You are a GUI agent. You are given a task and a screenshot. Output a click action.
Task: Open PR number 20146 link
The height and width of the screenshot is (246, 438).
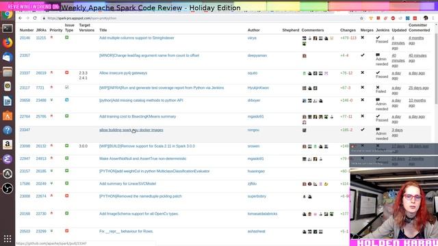pos(25,38)
